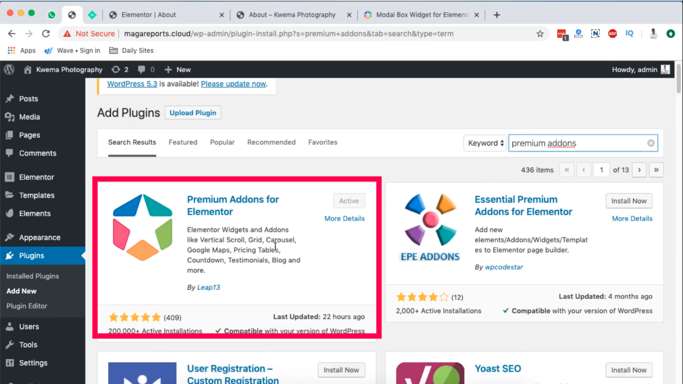The width and height of the screenshot is (683, 384).
Task: Switch to the Recommended tab
Action: tap(271, 142)
